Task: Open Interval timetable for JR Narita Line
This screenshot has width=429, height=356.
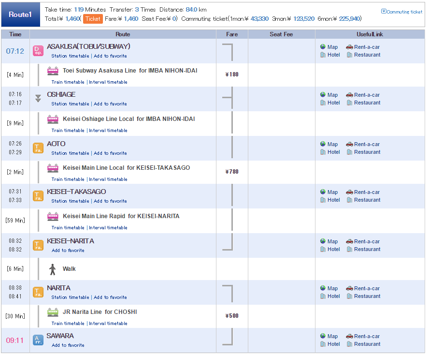Action: tap(108, 324)
